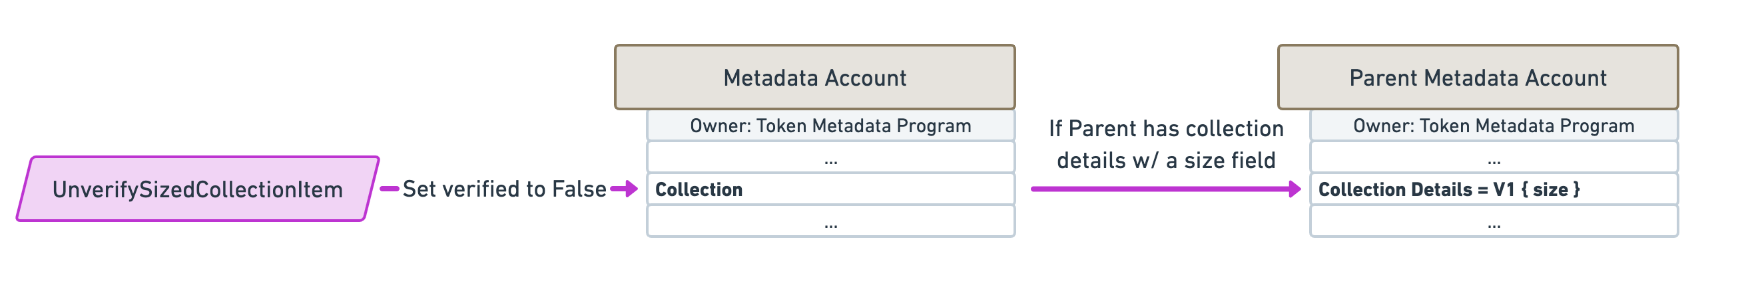Select the Metadata Account header box

[815, 77]
